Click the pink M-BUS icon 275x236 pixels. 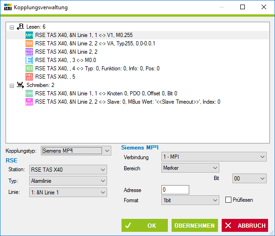29,102
